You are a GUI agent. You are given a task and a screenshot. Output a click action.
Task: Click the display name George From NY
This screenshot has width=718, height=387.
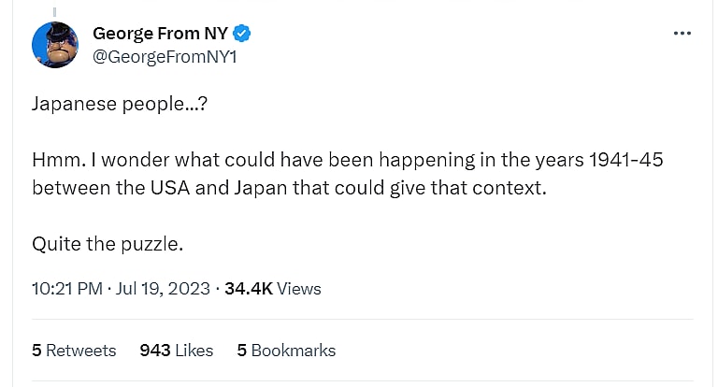(x=160, y=35)
